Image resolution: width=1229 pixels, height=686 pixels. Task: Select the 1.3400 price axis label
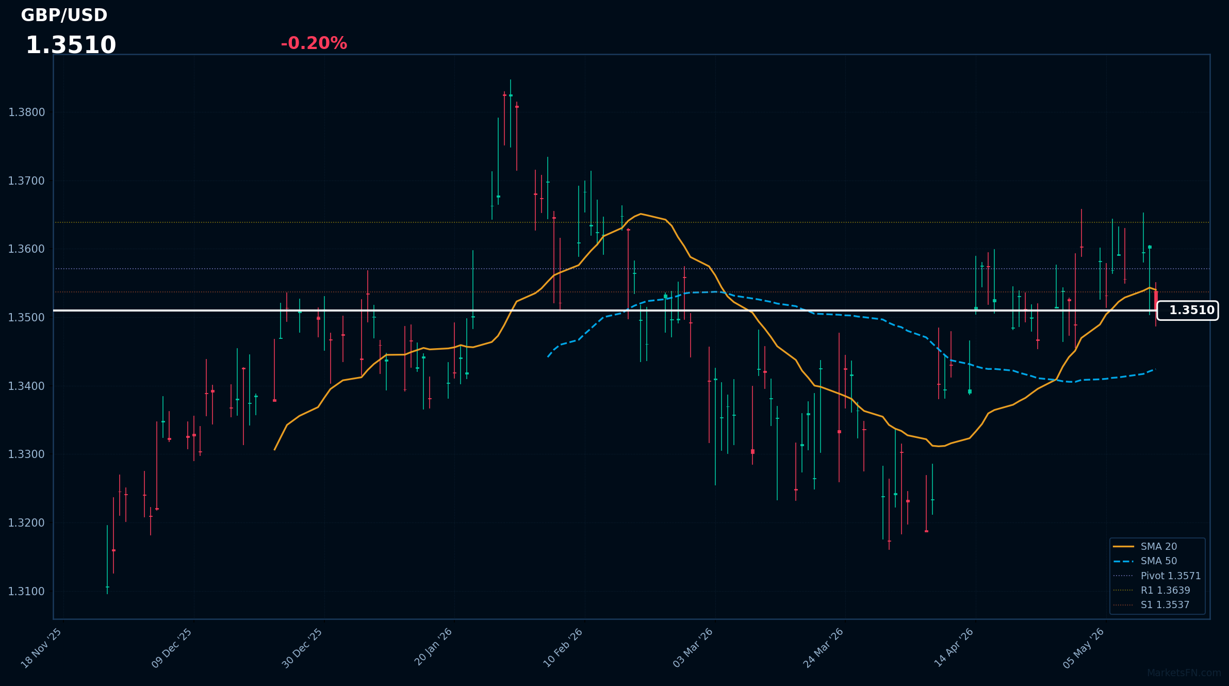27,386
